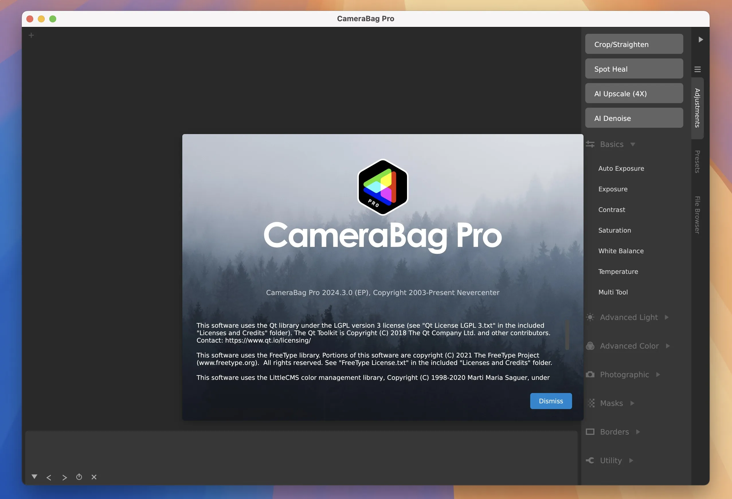Screen dimensions: 732x499
Task: Click the Basics section label
Action: tap(612, 144)
